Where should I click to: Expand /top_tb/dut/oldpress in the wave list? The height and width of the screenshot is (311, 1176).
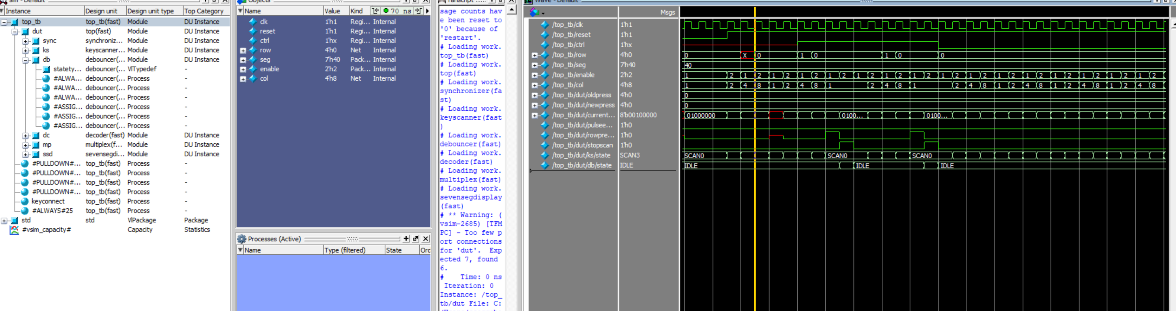535,96
